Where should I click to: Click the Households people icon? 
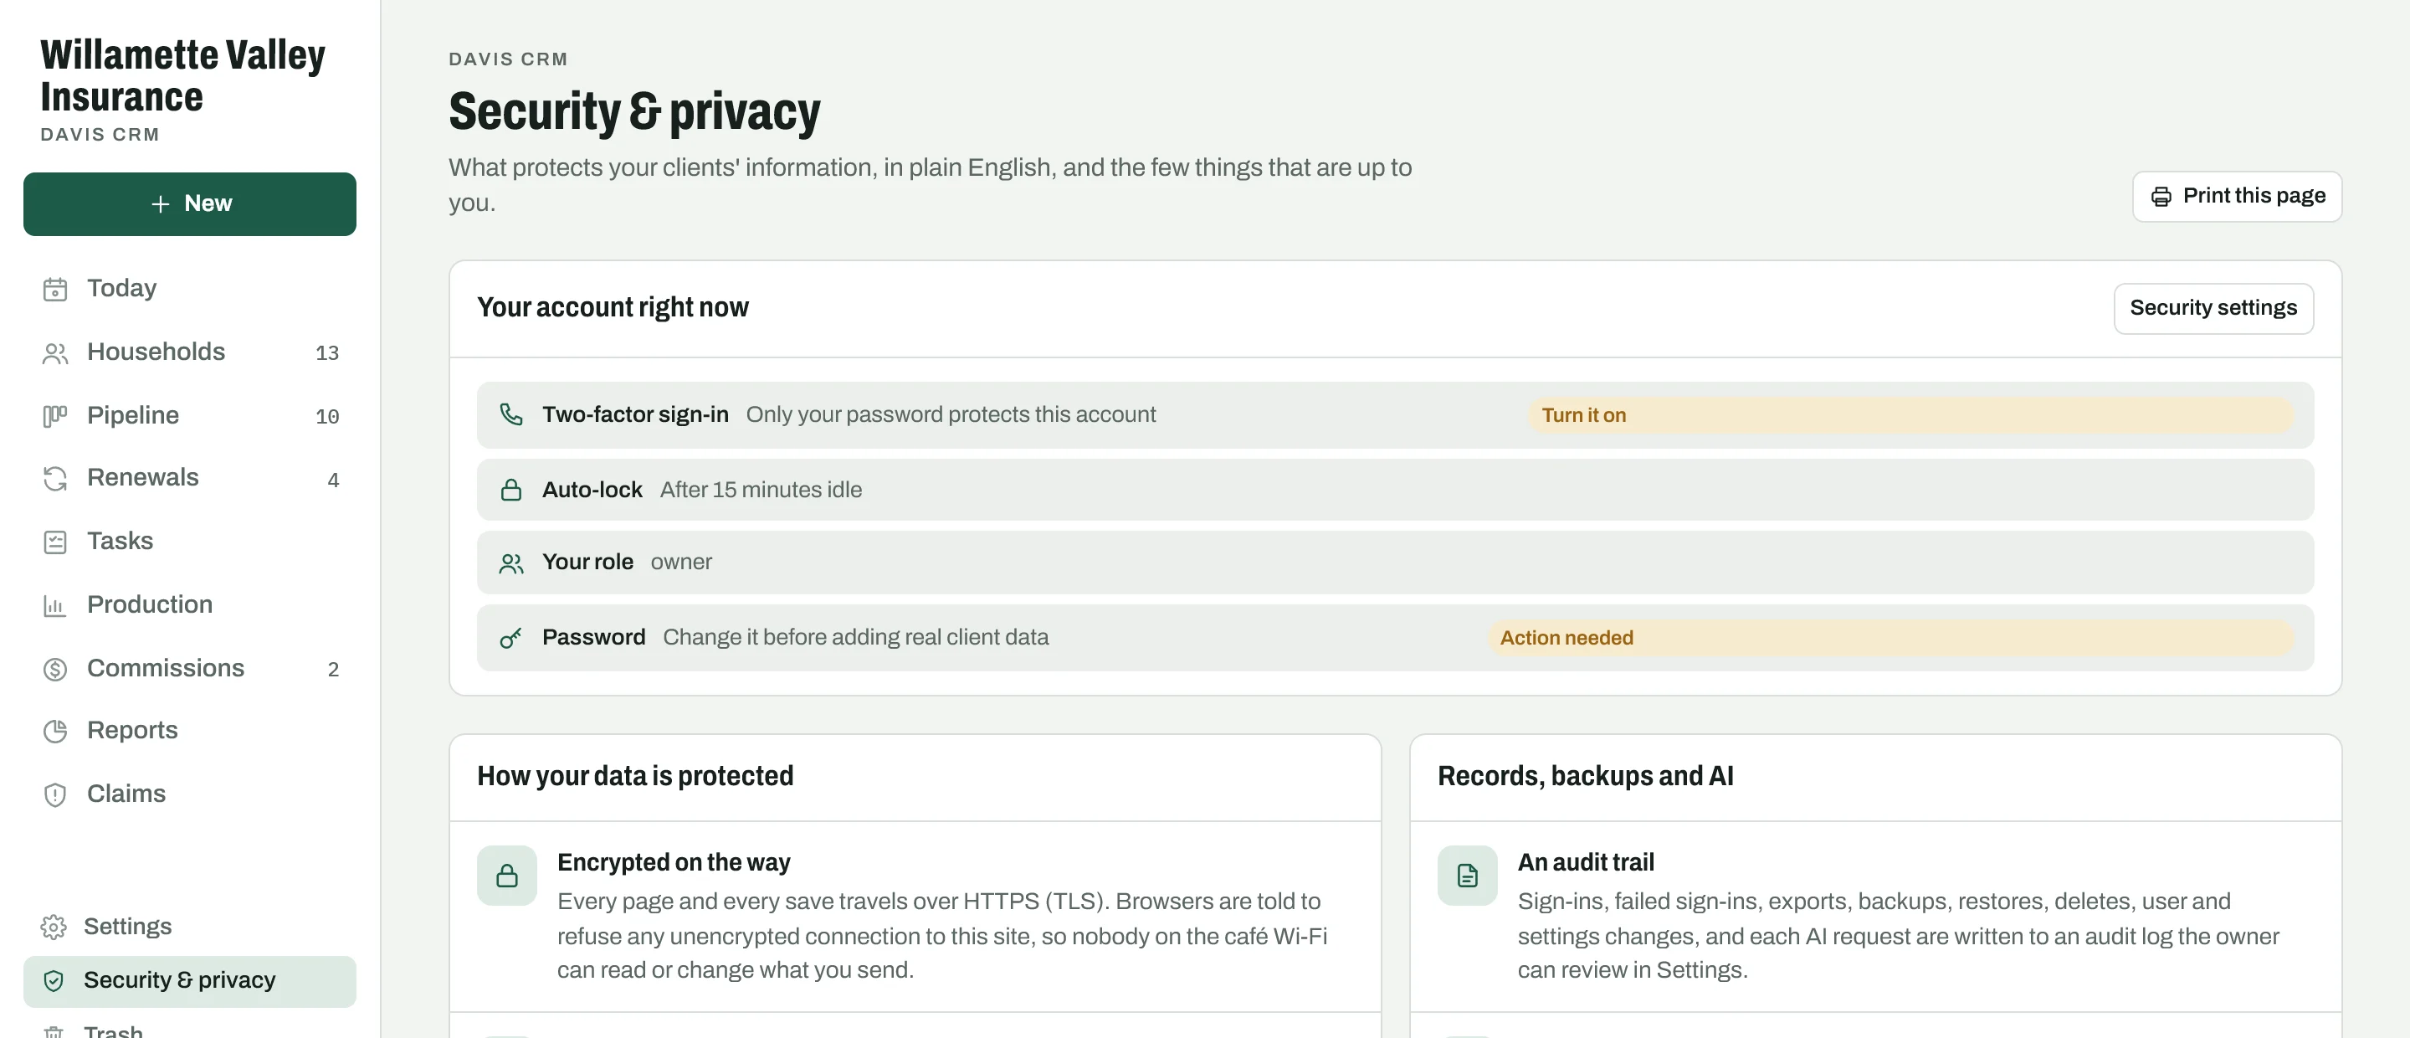pyautogui.click(x=55, y=353)
